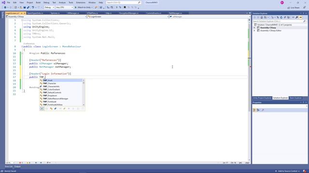
Task: Click in the Visual Studio search box
Action: pos(124,2)
